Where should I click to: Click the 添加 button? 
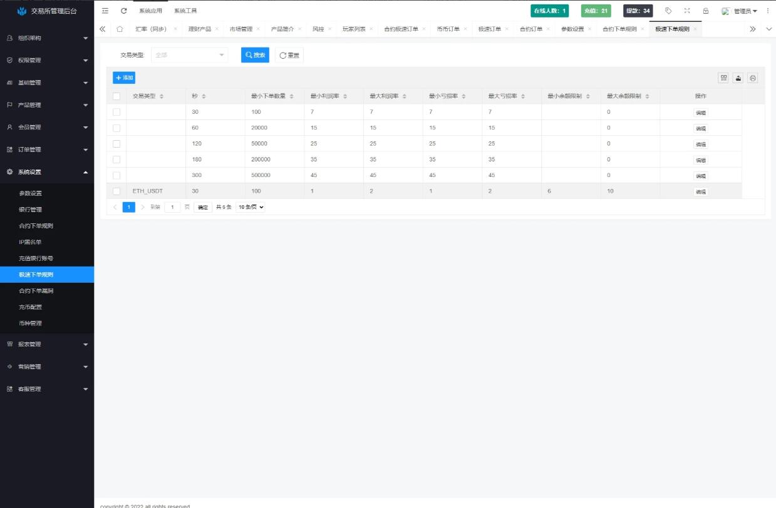(x=124, y=78)
